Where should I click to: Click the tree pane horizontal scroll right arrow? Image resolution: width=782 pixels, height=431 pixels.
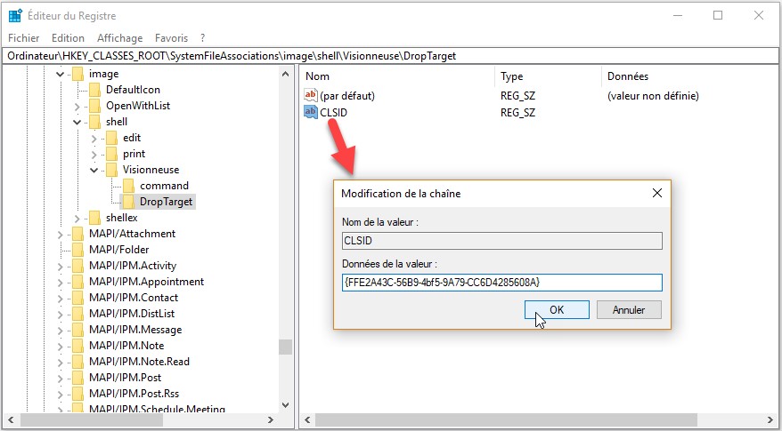[271, 420]
